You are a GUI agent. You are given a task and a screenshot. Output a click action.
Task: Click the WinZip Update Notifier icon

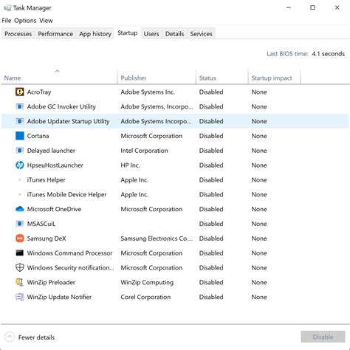click(x=20, y=297)
